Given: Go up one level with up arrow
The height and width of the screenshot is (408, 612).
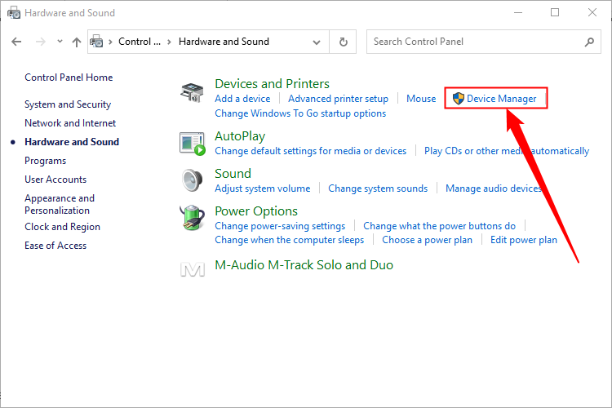Looking at the screenshot, I should coord(77,42).
